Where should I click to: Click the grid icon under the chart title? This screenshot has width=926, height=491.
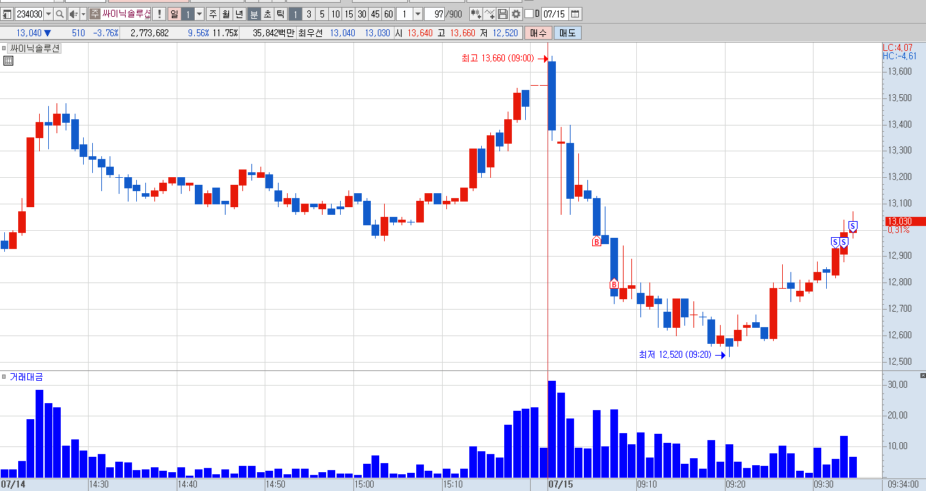8,61
